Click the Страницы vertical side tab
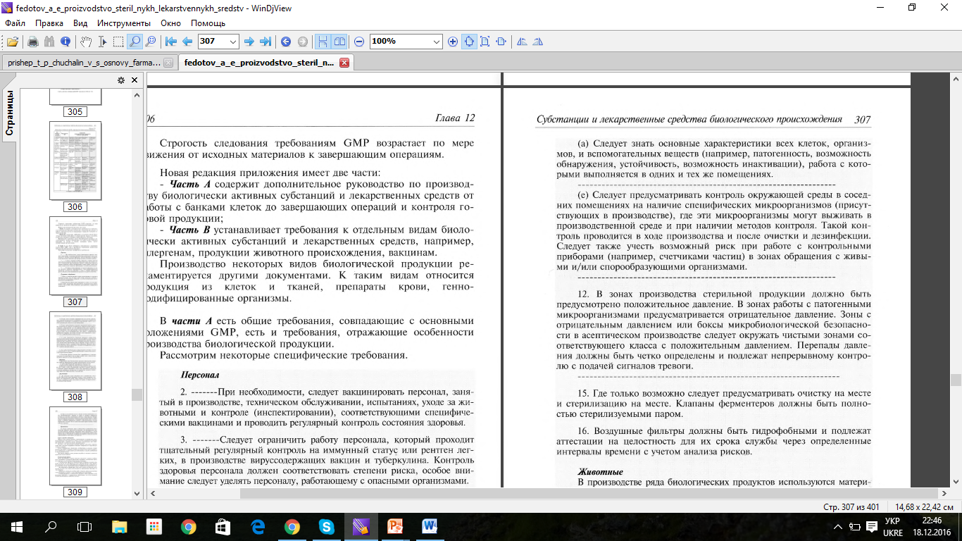 [x=10, y=113]
